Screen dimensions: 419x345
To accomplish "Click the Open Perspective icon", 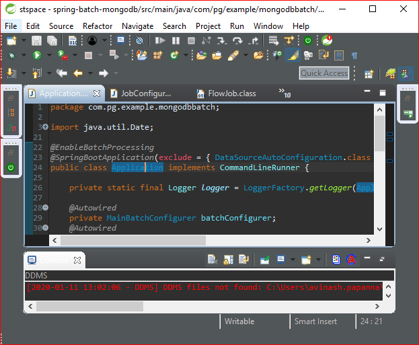I will [x=369, y=73].
